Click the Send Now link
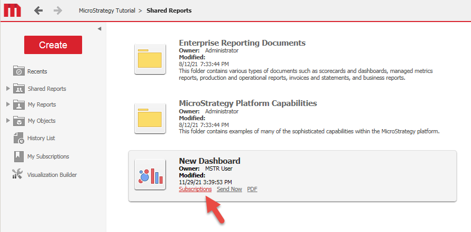Viewport: 471px width, 232px height. tap(229, 189)
